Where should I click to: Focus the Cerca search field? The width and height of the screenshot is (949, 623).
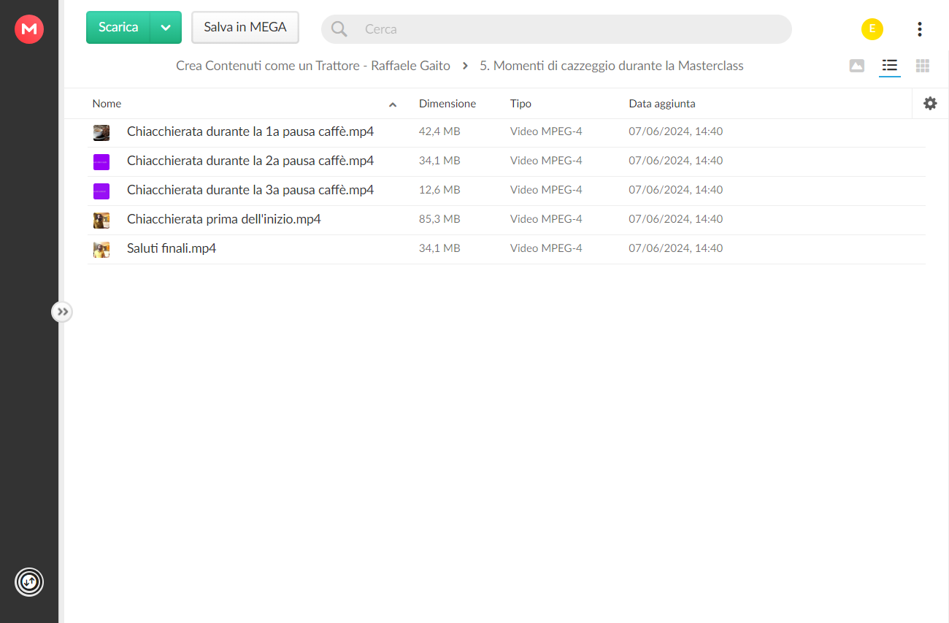(x=556, y=29)
